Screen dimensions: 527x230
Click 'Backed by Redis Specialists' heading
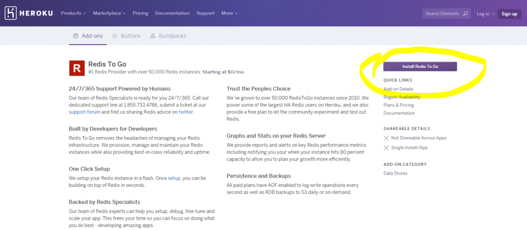click(x=104, y=202)
